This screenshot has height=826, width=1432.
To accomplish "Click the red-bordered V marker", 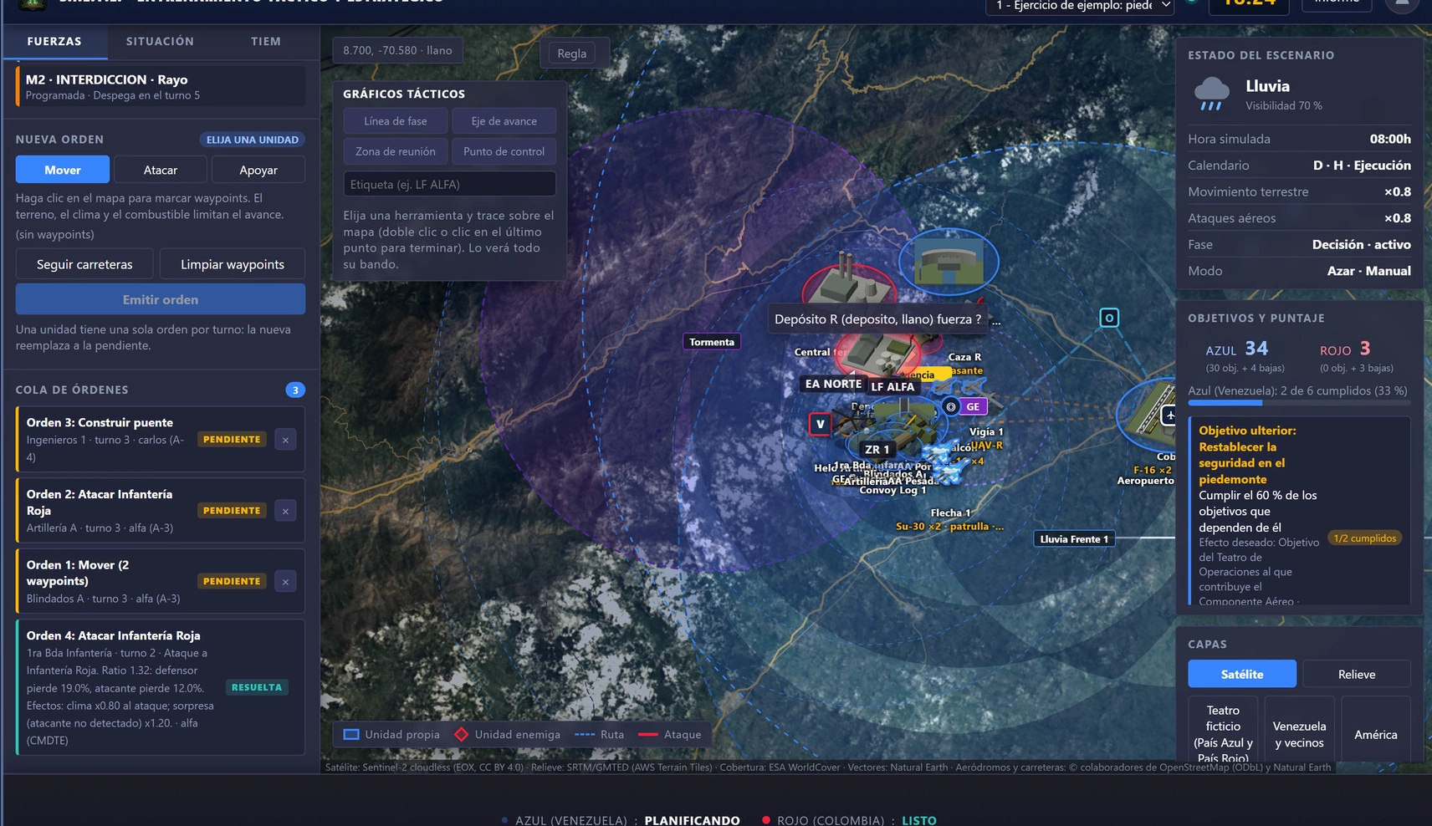I will 821,424.
